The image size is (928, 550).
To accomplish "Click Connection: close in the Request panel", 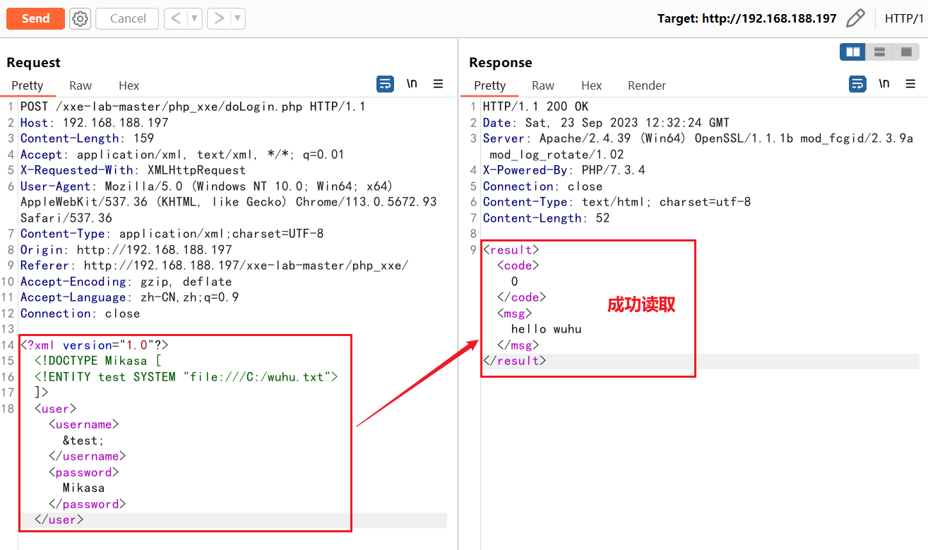I will coord(80,313).
